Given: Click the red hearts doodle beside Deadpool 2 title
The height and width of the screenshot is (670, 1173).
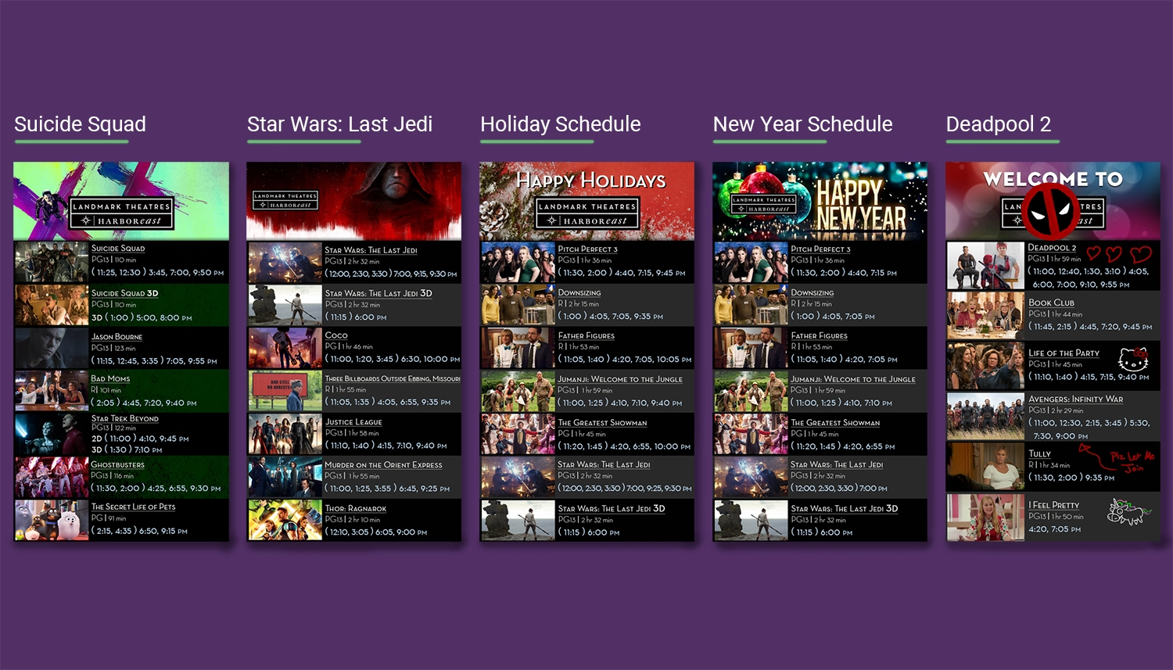Looking at the screenshot, I should 1119,254.
